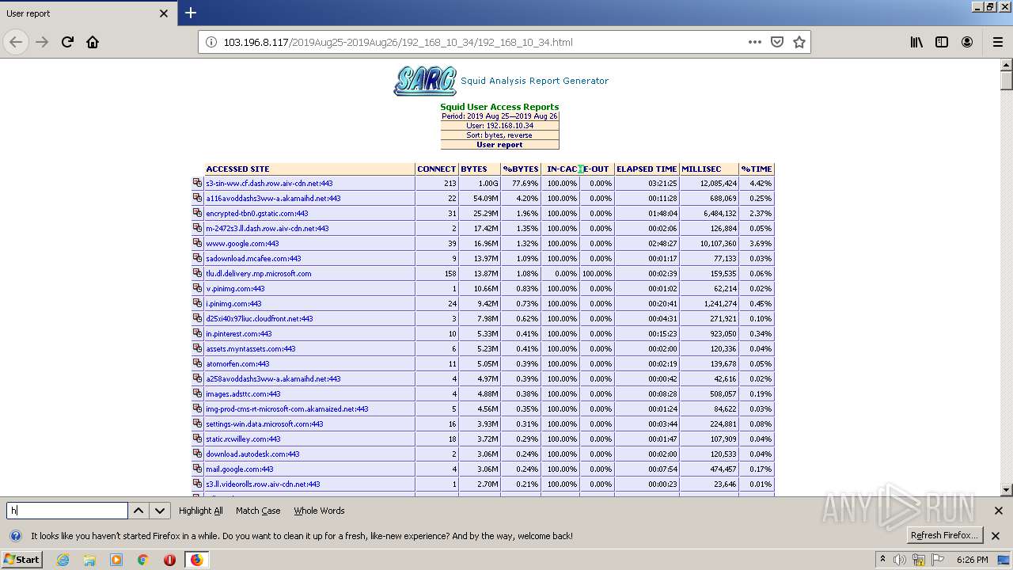Toggle Whole Words in find bar
The height and width of the screenshot is (570, 1013).
pyautogui.click(x=319, y=511)
